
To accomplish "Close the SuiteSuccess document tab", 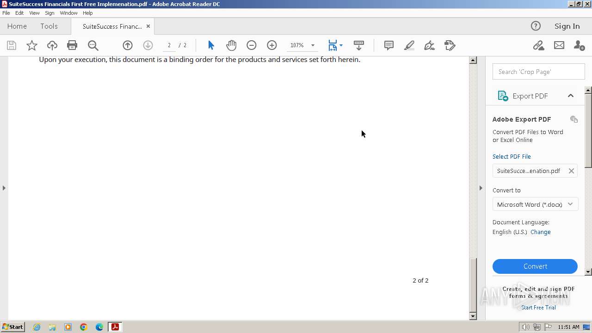I will point(148,26).
